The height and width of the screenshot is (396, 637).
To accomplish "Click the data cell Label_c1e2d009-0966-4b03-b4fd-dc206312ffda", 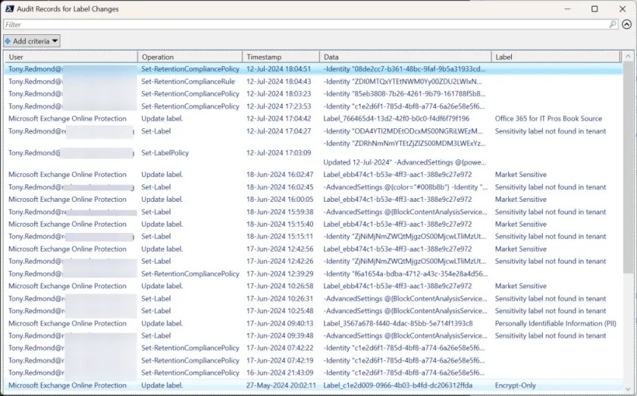I will click(397, 385).
